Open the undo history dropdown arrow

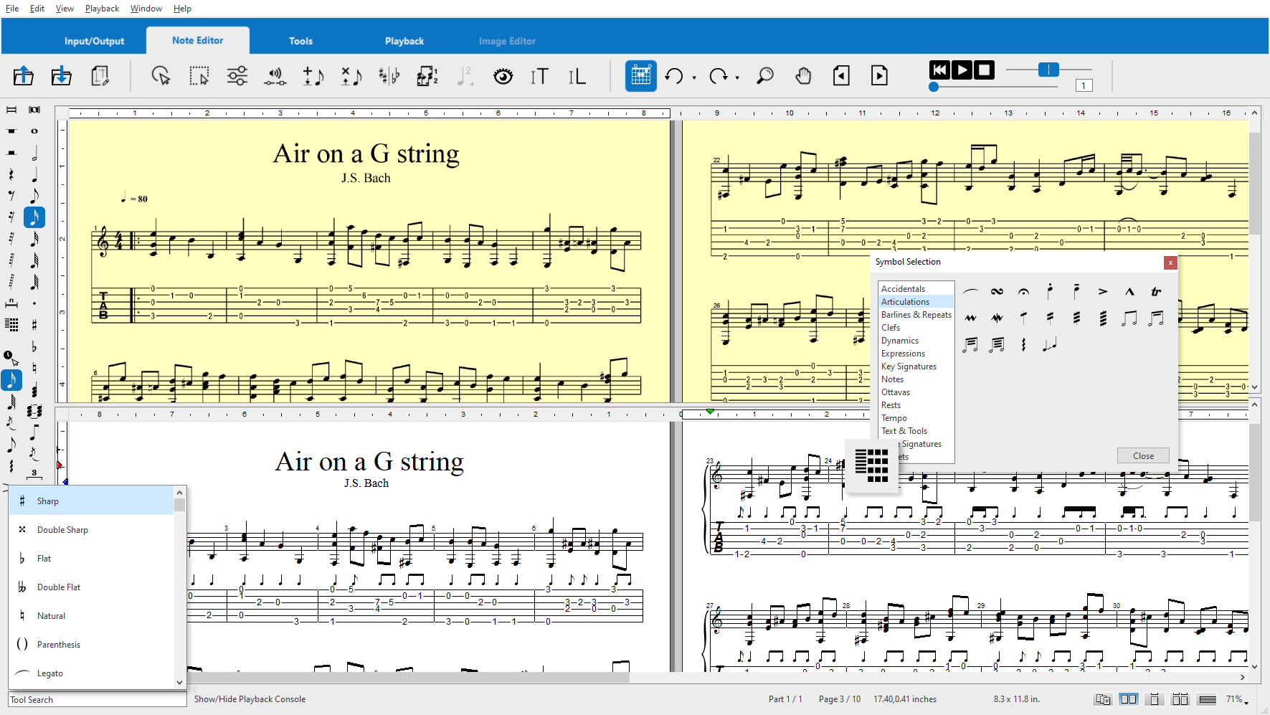(694, 77)
